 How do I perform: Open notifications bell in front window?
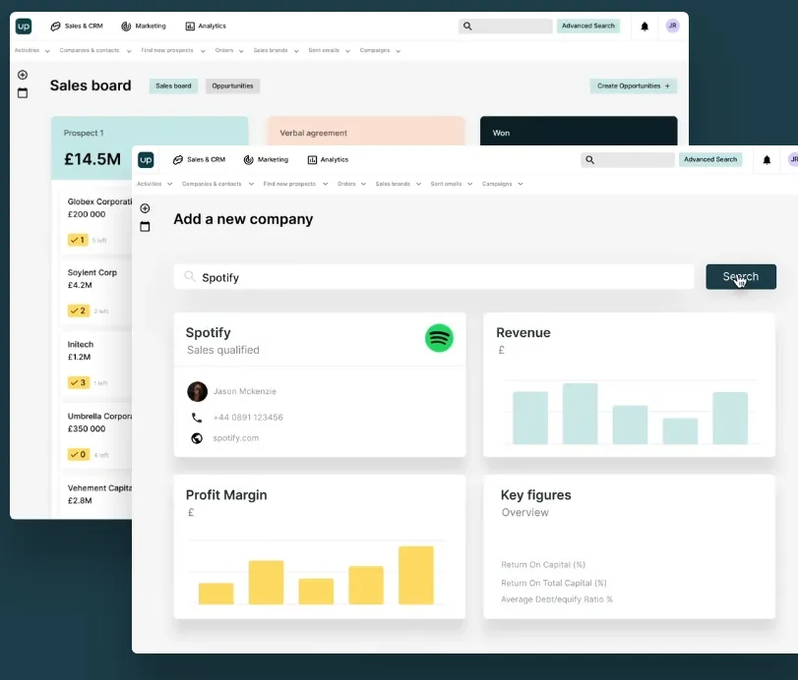coord(767,160)
